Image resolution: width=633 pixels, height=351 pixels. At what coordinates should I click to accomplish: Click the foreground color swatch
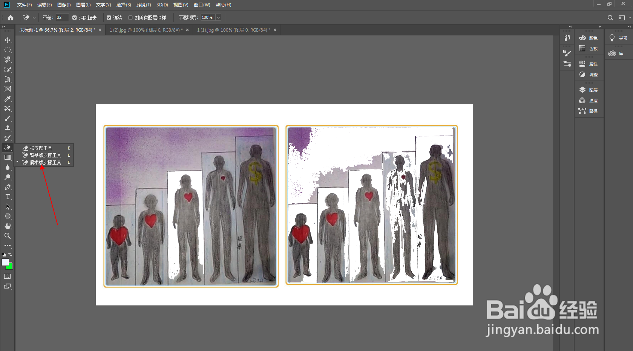(5, 262)
